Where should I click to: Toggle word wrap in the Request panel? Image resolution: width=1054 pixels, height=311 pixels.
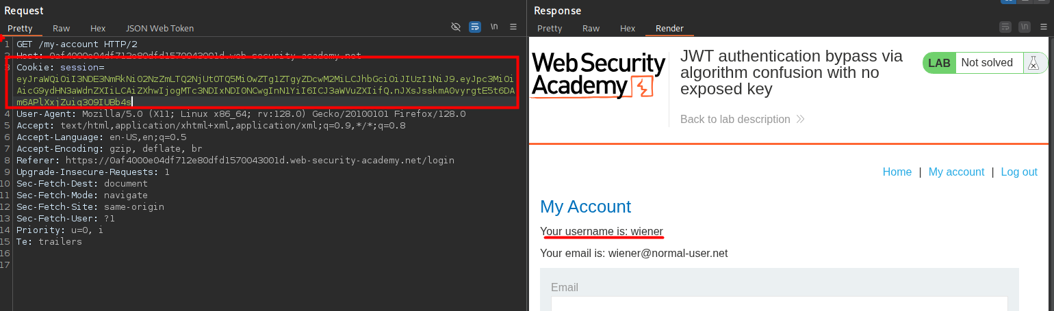click(475, 27)
